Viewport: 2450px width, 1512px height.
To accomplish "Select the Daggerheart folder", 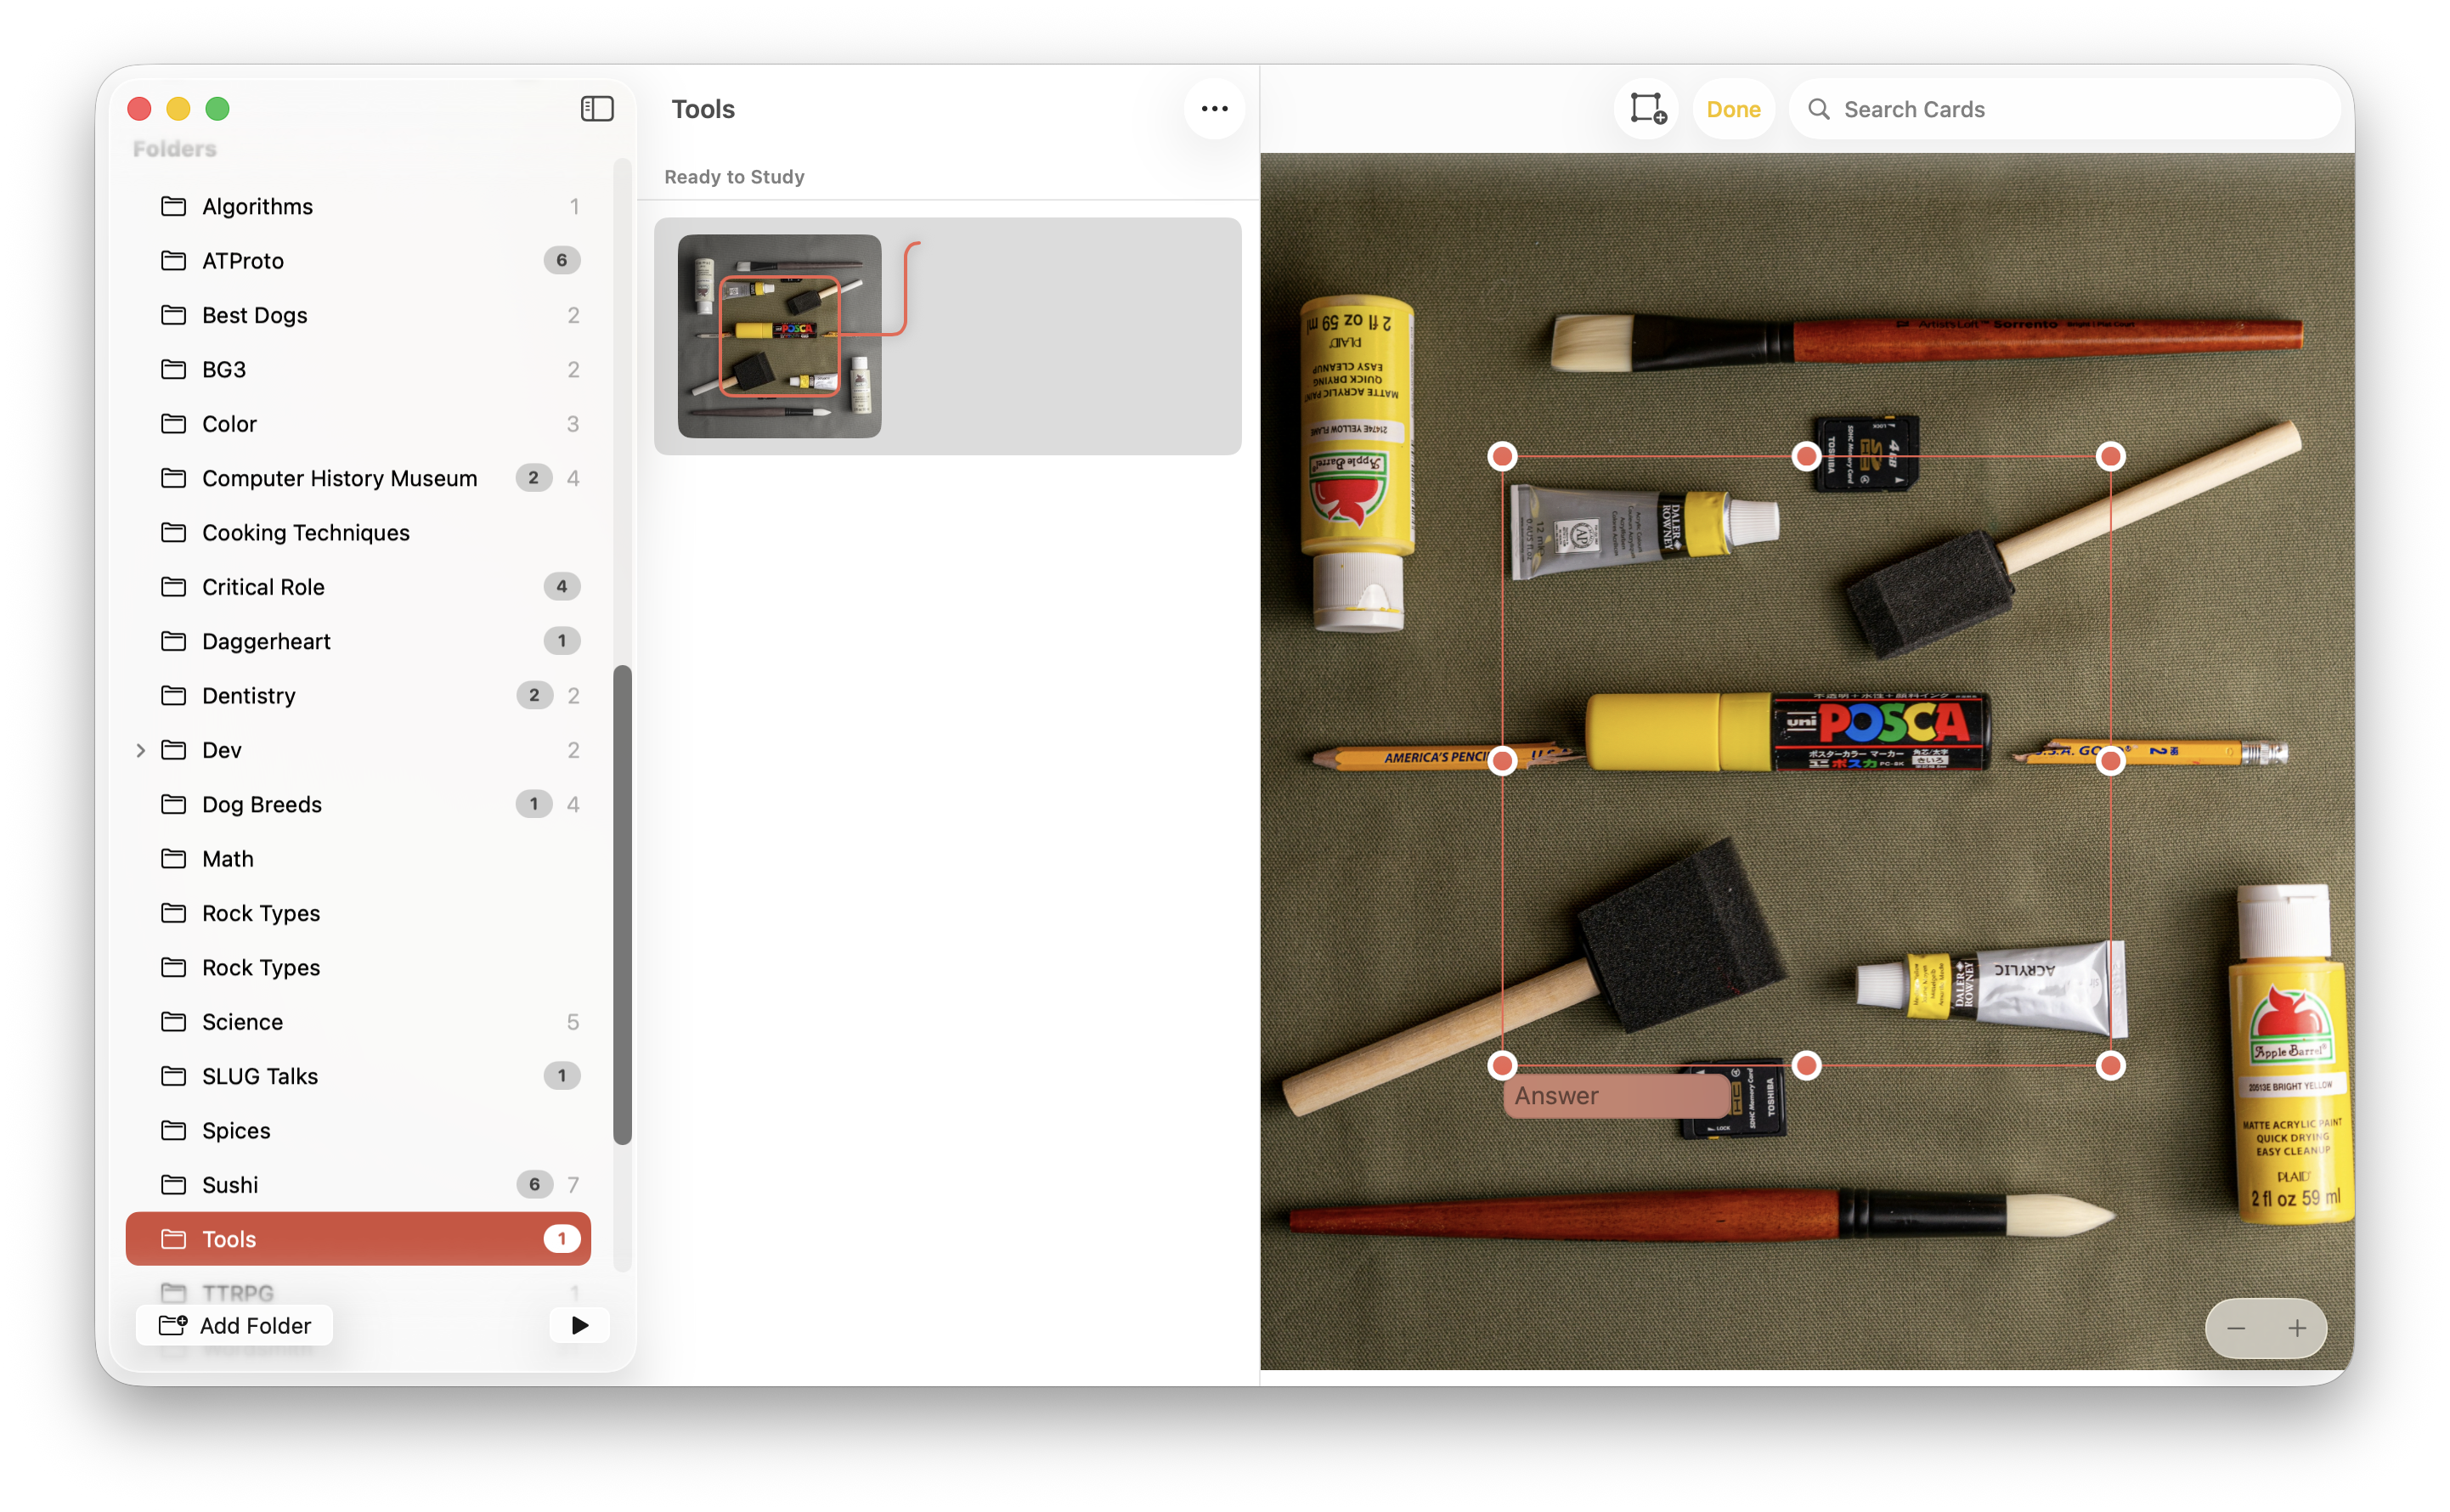I will click(x=358, y=641).
